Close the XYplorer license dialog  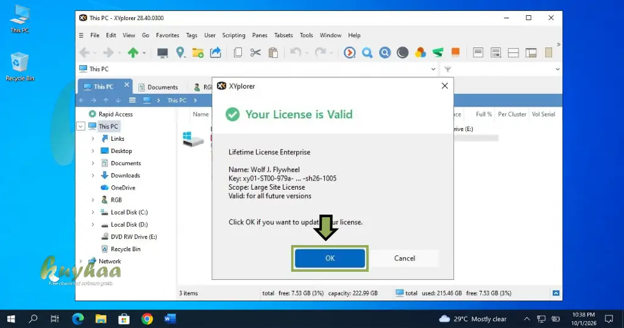444,86
